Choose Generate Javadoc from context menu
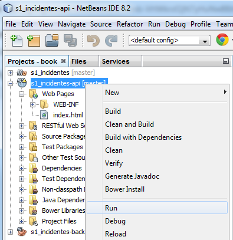Viewport: 233px width, 240px height. pos(157,176)
